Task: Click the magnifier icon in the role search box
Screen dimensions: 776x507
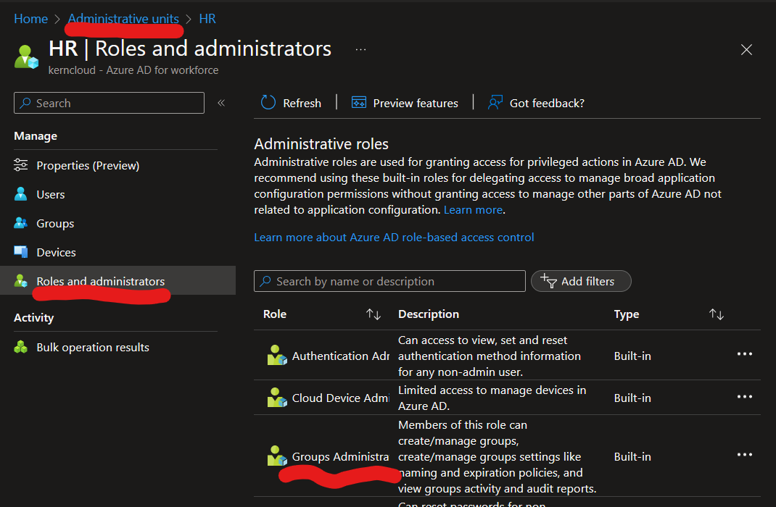Action: (265, 281)
